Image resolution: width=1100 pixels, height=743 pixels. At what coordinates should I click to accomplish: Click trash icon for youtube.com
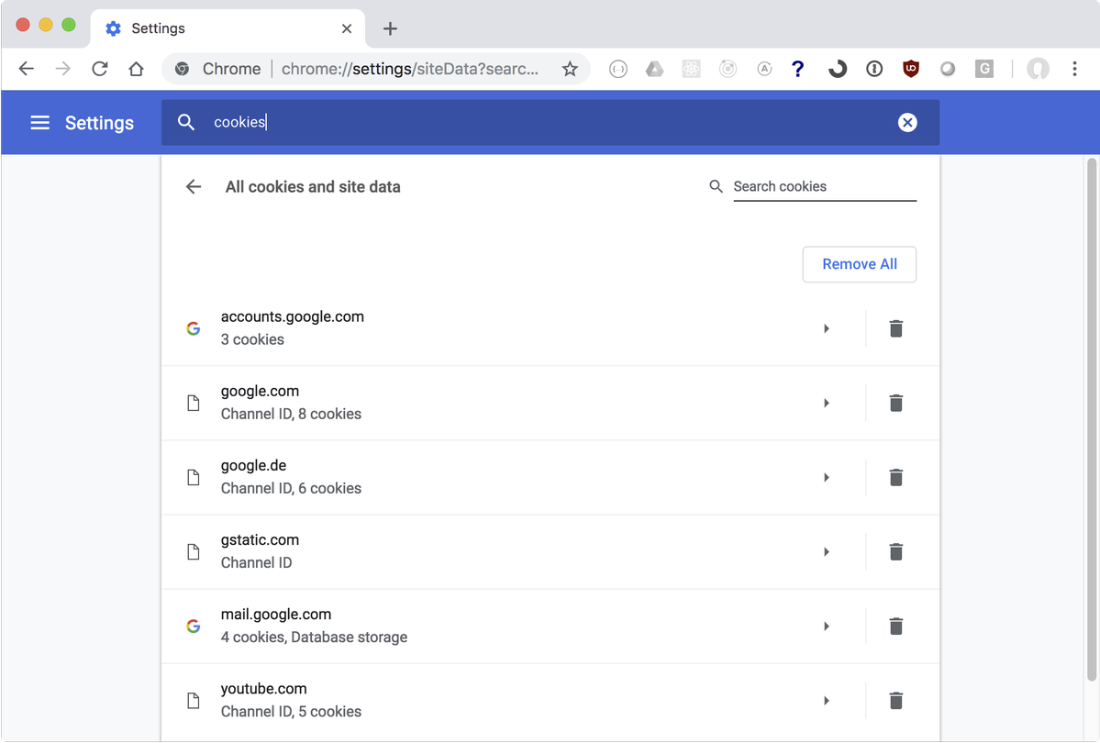[x=896, y=701]
